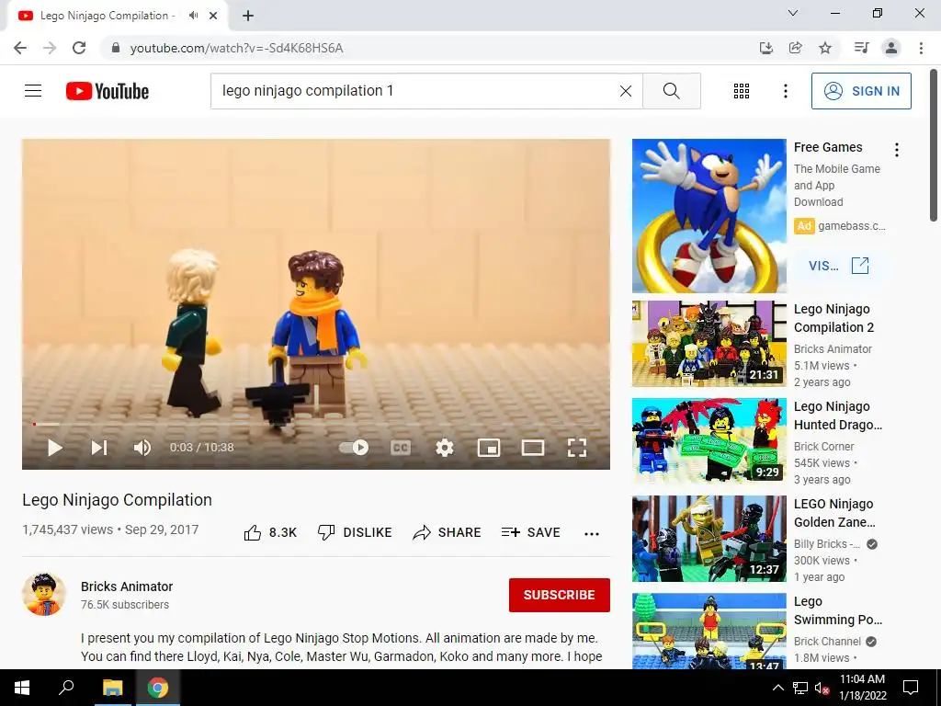Open the Free Games ad options menu

pyautogui.click(x=897, y=150)
